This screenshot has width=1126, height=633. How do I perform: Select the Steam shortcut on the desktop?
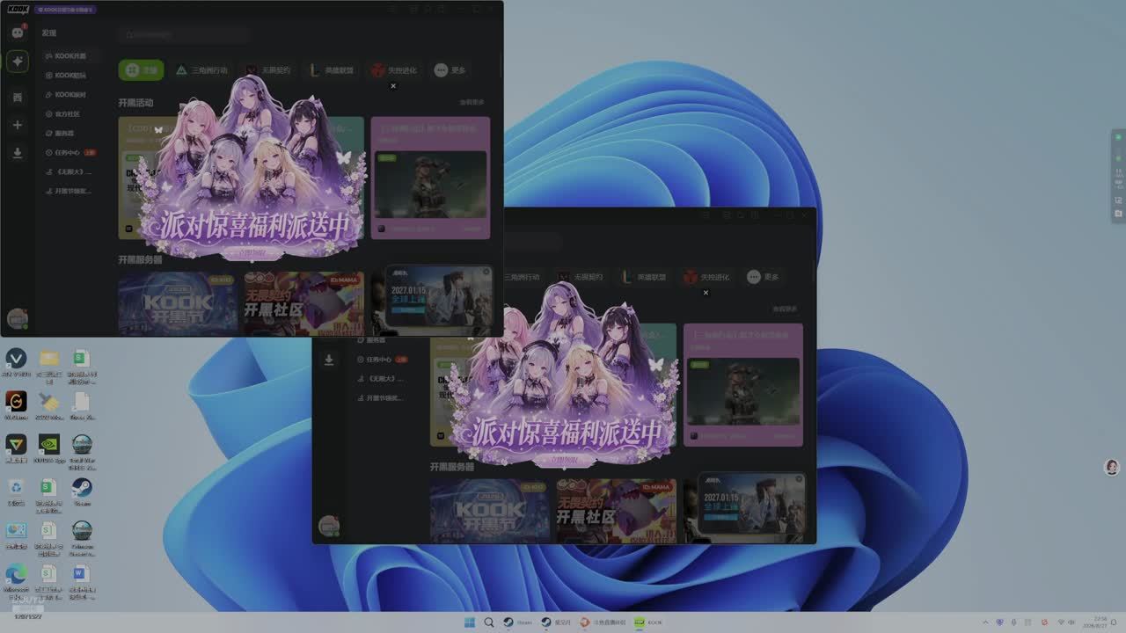coord(82,491)
